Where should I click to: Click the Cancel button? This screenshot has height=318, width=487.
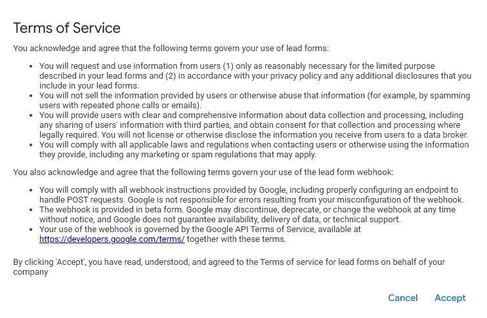(402, 298)
